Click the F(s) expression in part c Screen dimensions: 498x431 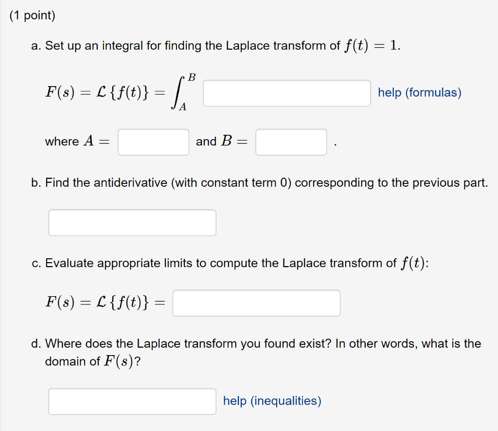coord(59,303)
